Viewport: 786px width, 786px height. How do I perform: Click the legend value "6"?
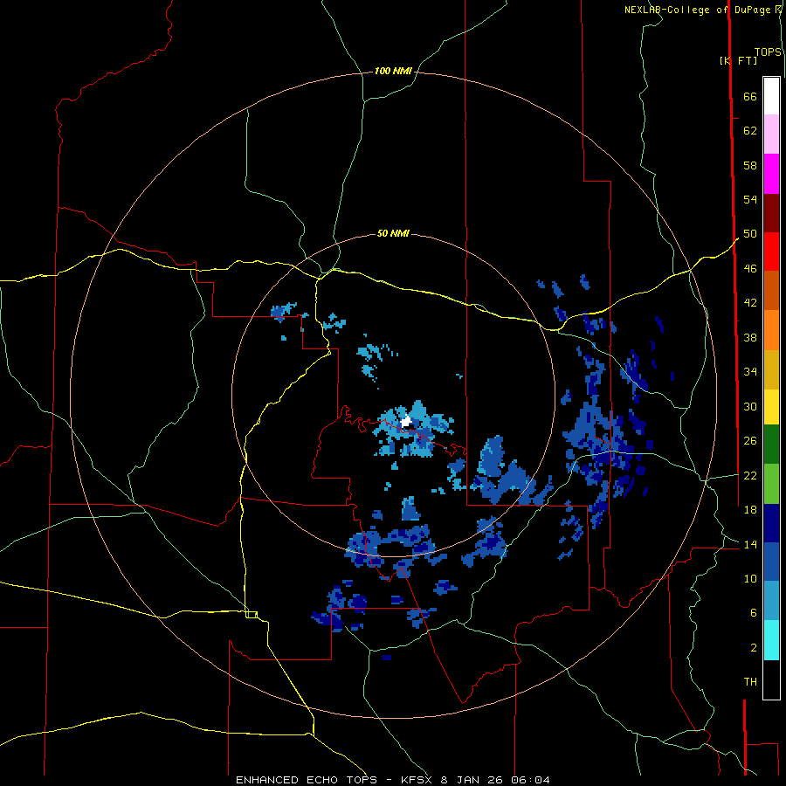tap(754, 613)
